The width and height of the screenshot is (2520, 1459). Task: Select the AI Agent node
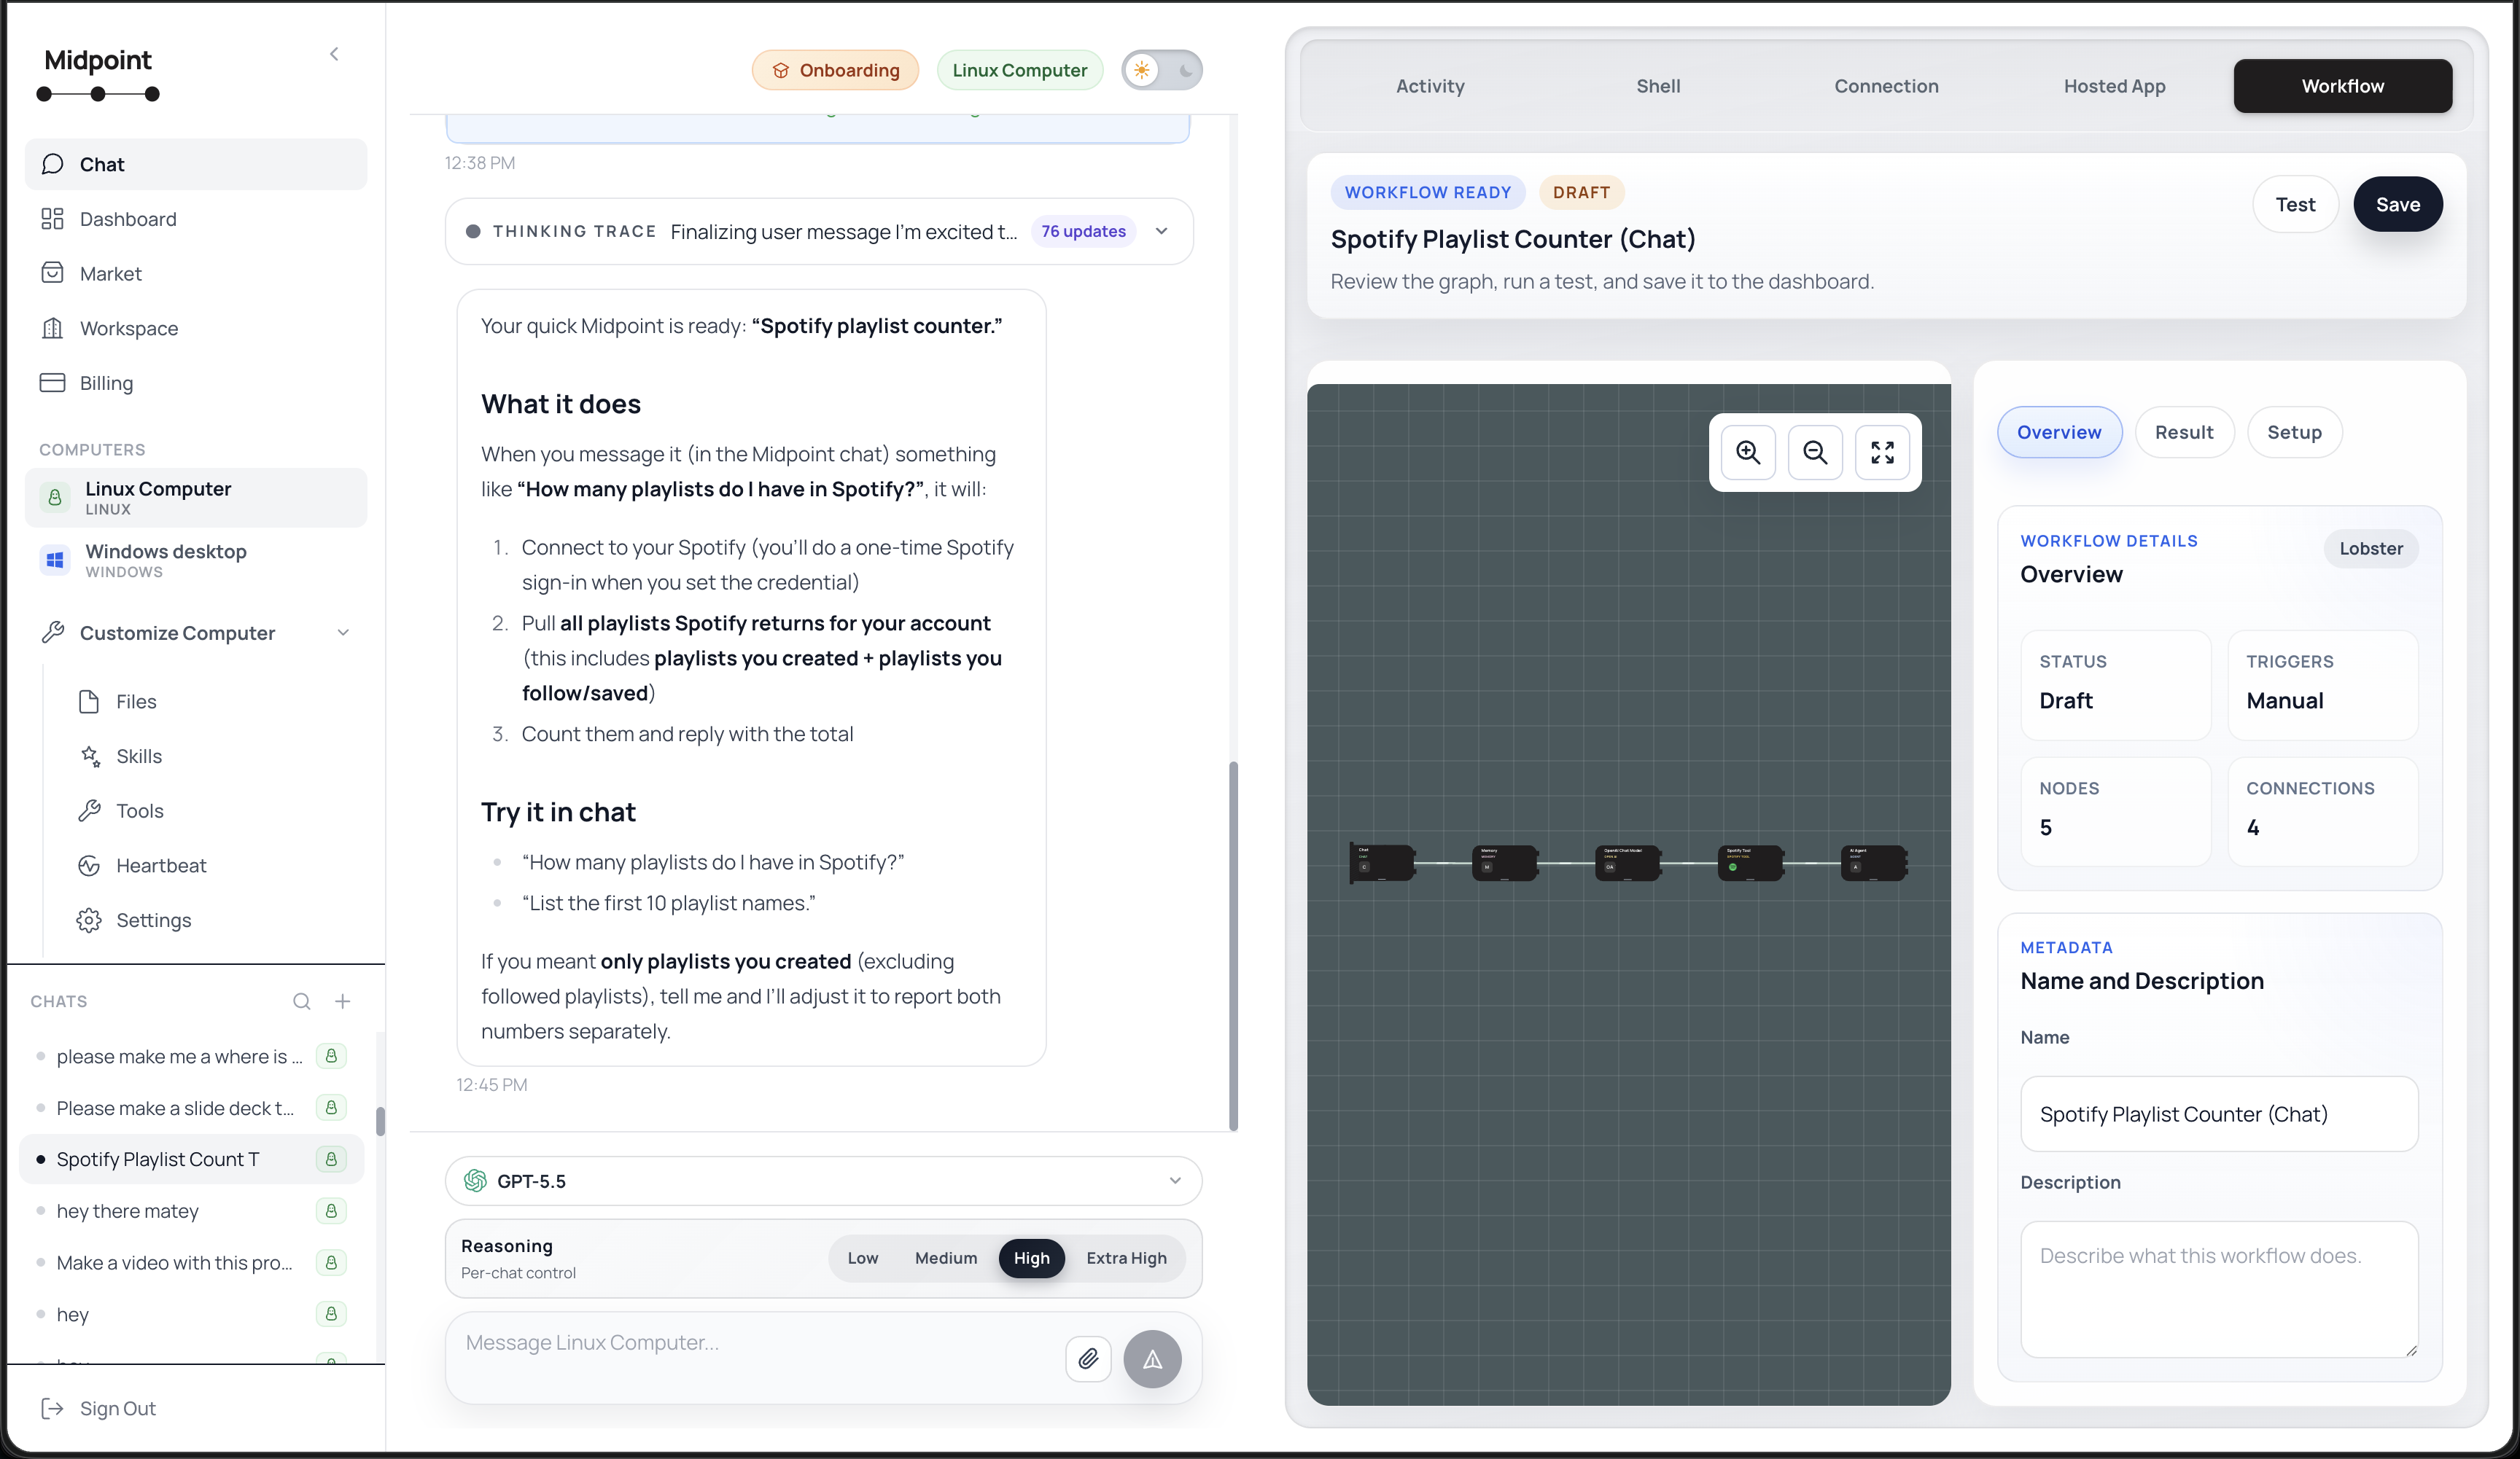(x=1874, y=862)
